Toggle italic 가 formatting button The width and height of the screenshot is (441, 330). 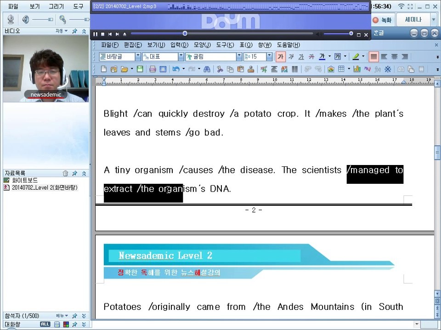click(291, 57)
